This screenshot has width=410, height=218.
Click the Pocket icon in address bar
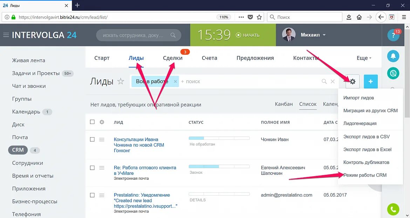tap(250, 17)
